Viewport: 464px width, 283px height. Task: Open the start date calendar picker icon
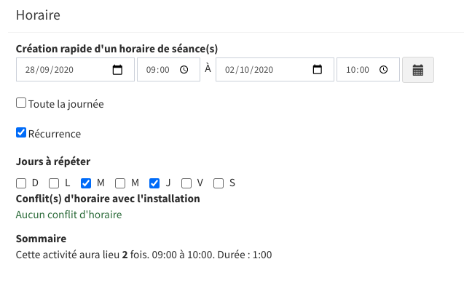(117, 70)
